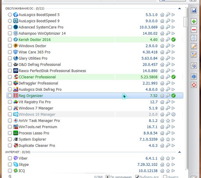Image resolution: width=201 pixels, height=178 pixels.
Task: Tick the Ashampoo WinOptimizer 14 checkbox
Action: tap(10, 34)
